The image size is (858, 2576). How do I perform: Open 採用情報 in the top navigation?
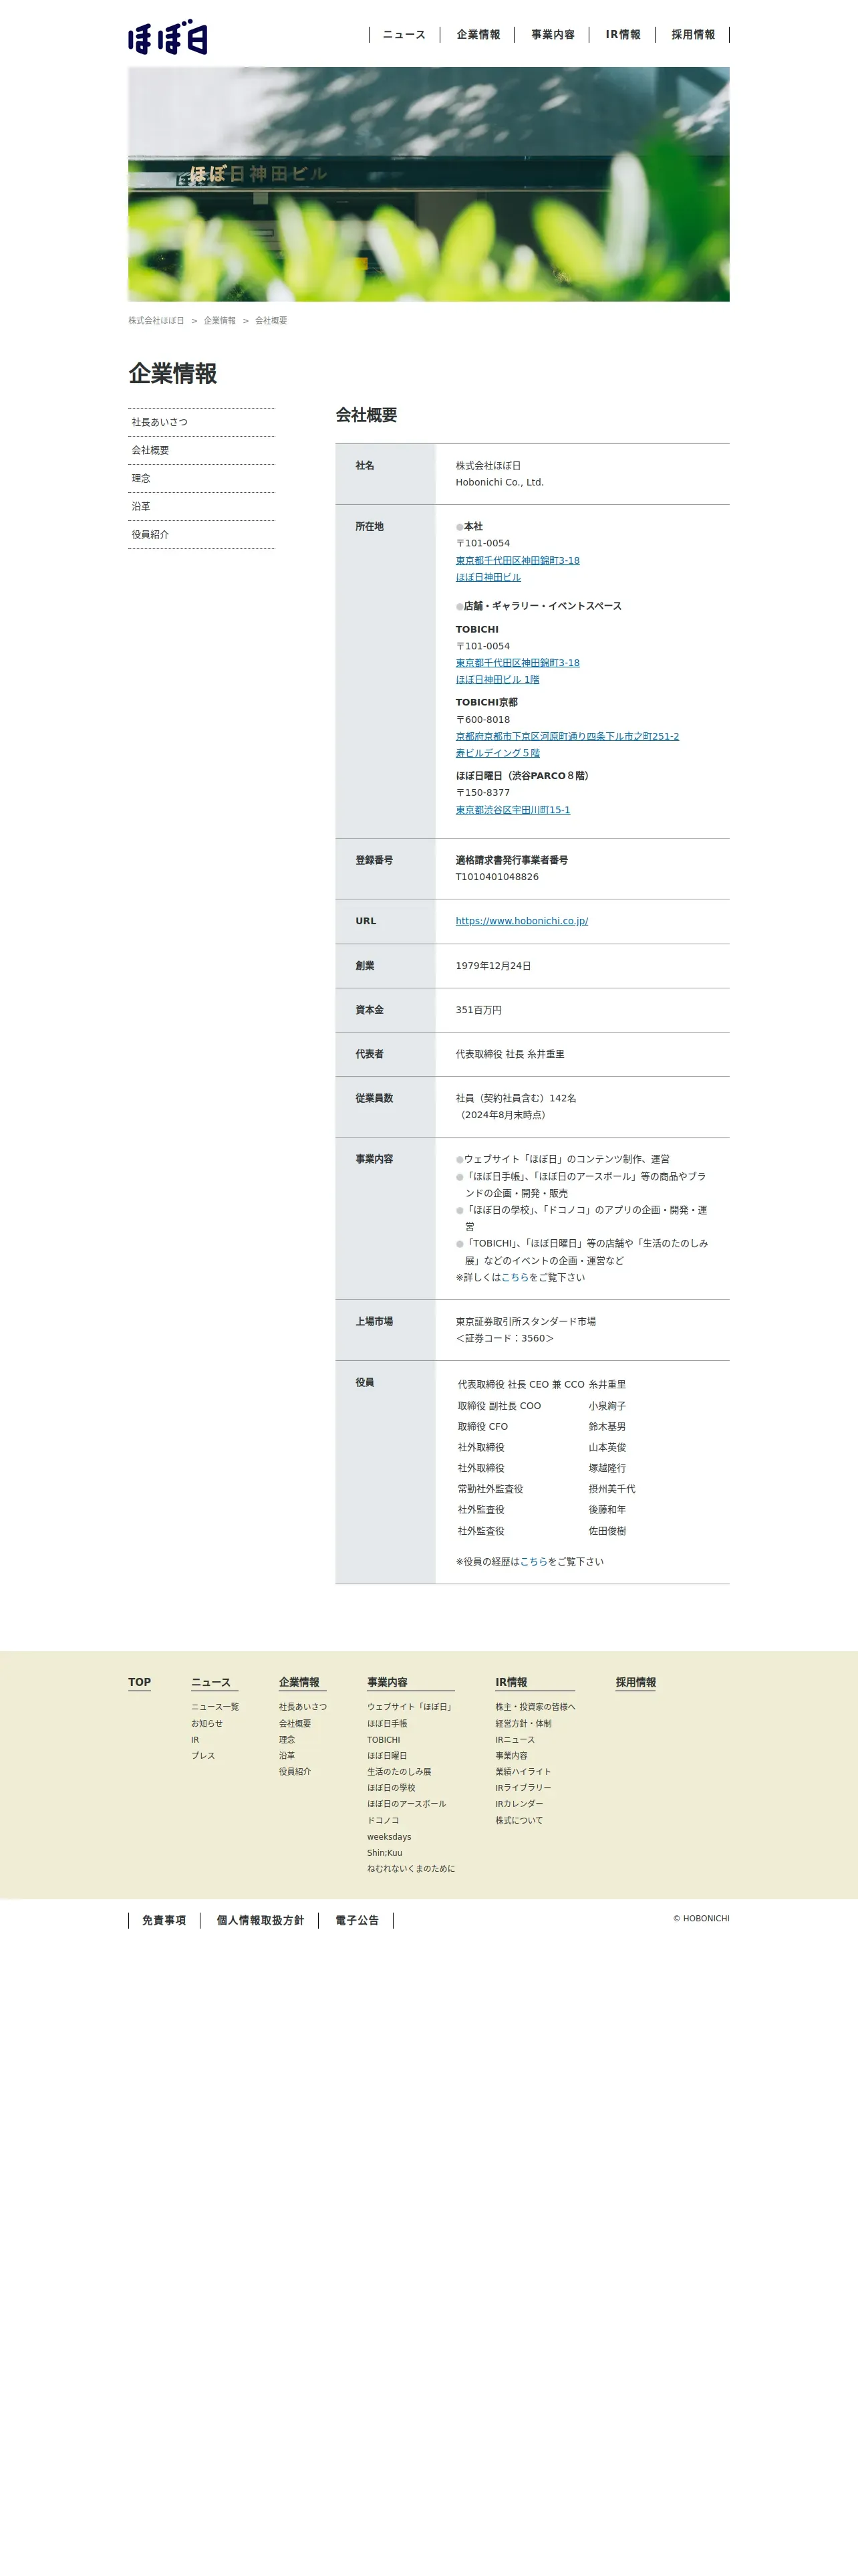[x=693, y=35]
